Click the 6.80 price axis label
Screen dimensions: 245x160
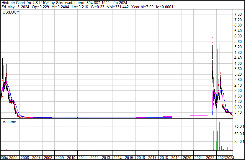(238, 25)
